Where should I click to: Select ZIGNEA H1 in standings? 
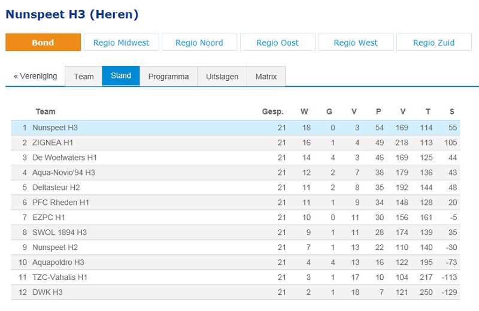click(235, 143)
